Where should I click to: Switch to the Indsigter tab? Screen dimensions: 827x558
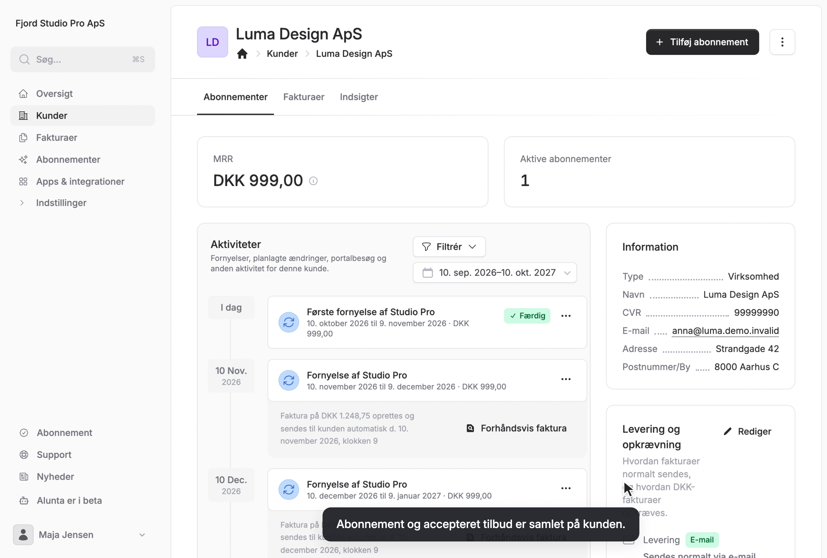358,97
